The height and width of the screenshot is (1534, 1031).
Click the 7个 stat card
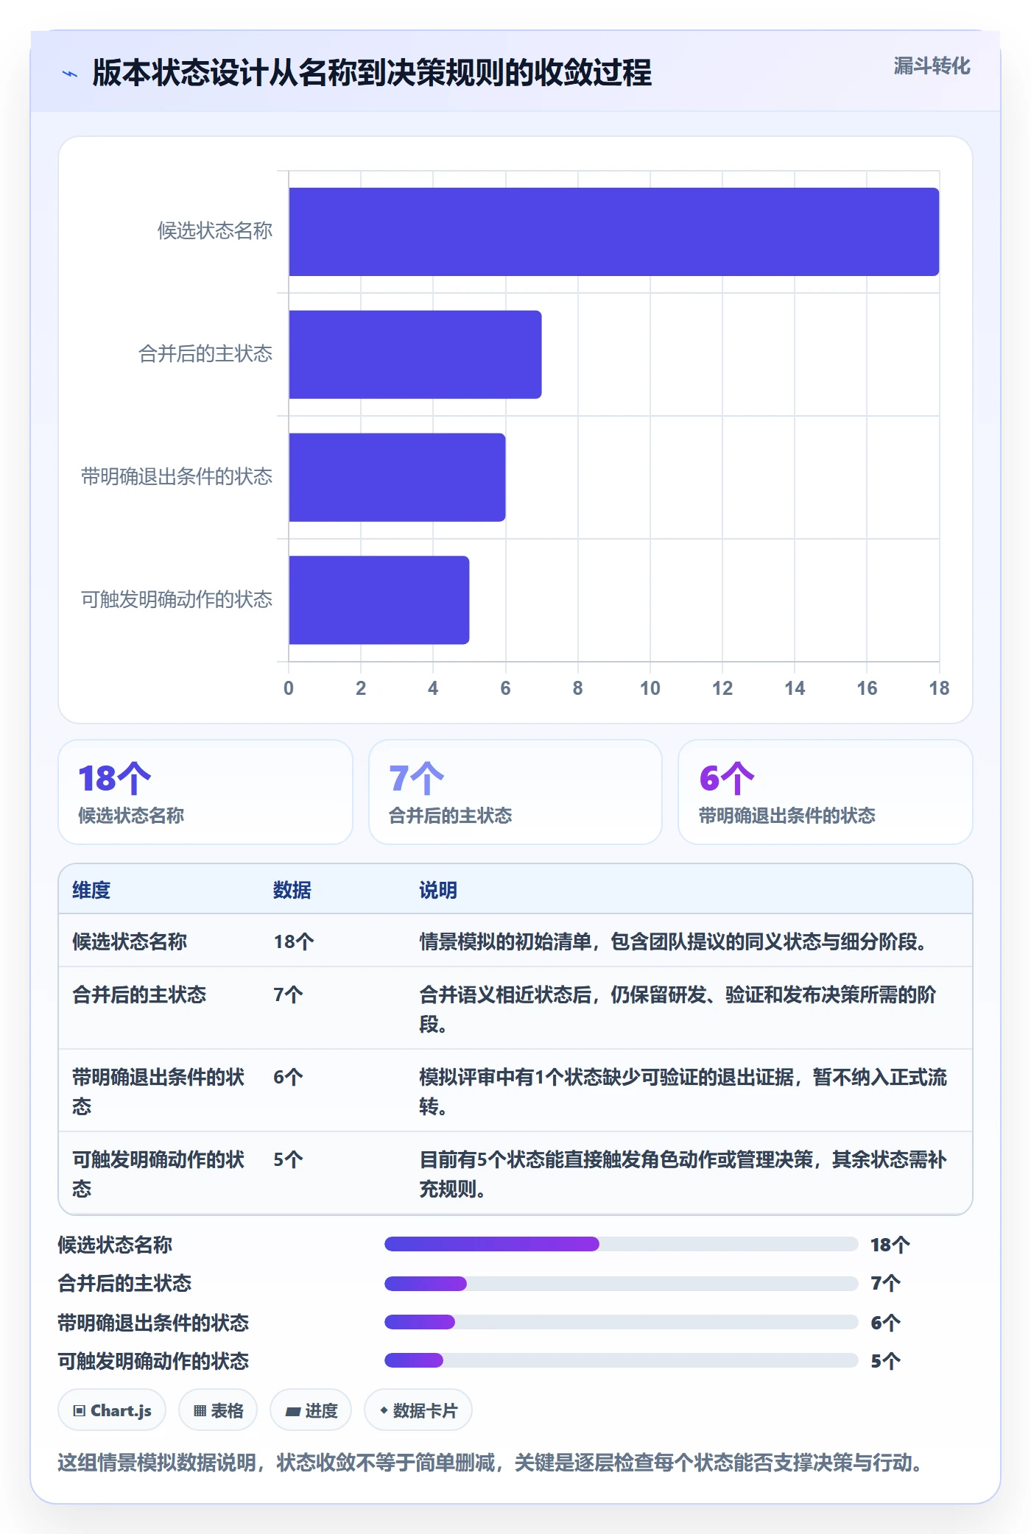[515, 792]
